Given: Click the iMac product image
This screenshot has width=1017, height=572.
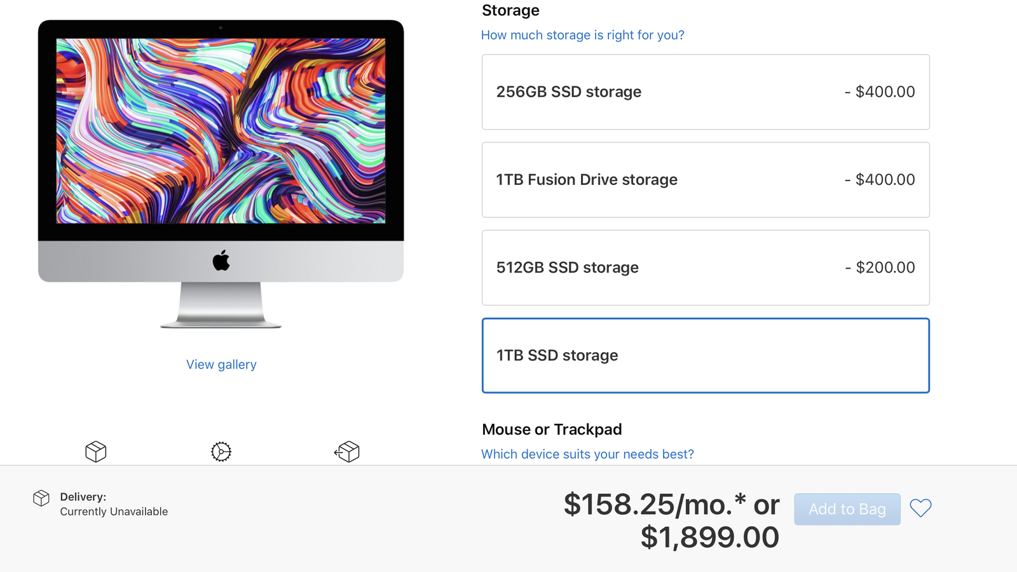Looking at the screenshot, I should 221,159.
